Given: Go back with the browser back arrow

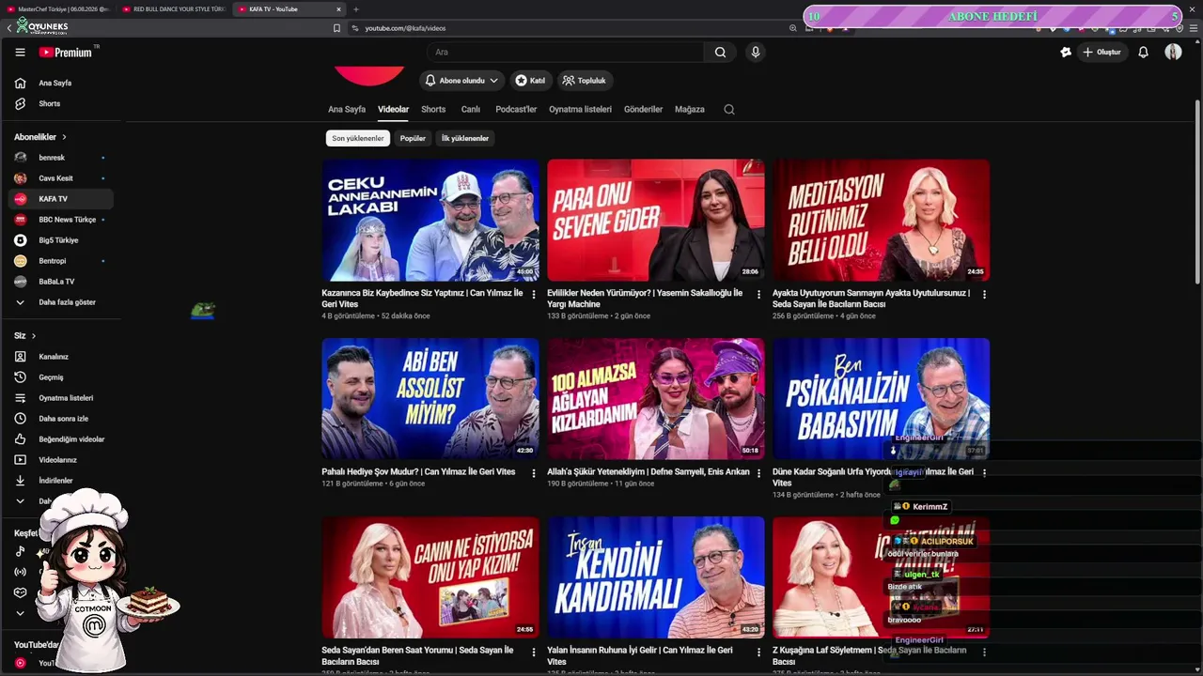Looking at the screenshot, I should [x=9, y=28].
